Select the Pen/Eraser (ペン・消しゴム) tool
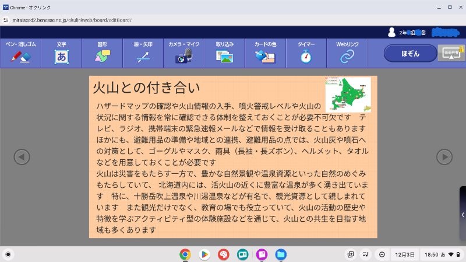This screenshot has height=262, width=466. pyautogui.click(x=20, y=53)
